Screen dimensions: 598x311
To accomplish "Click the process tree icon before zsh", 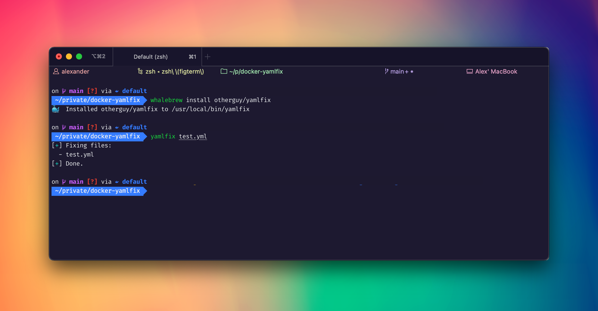I will click(x=140, y=72).
